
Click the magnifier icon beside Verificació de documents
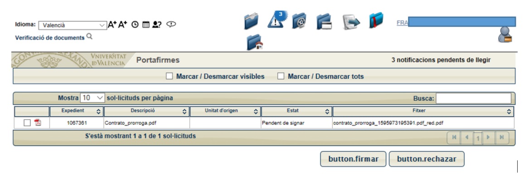(x=89, y=36)
